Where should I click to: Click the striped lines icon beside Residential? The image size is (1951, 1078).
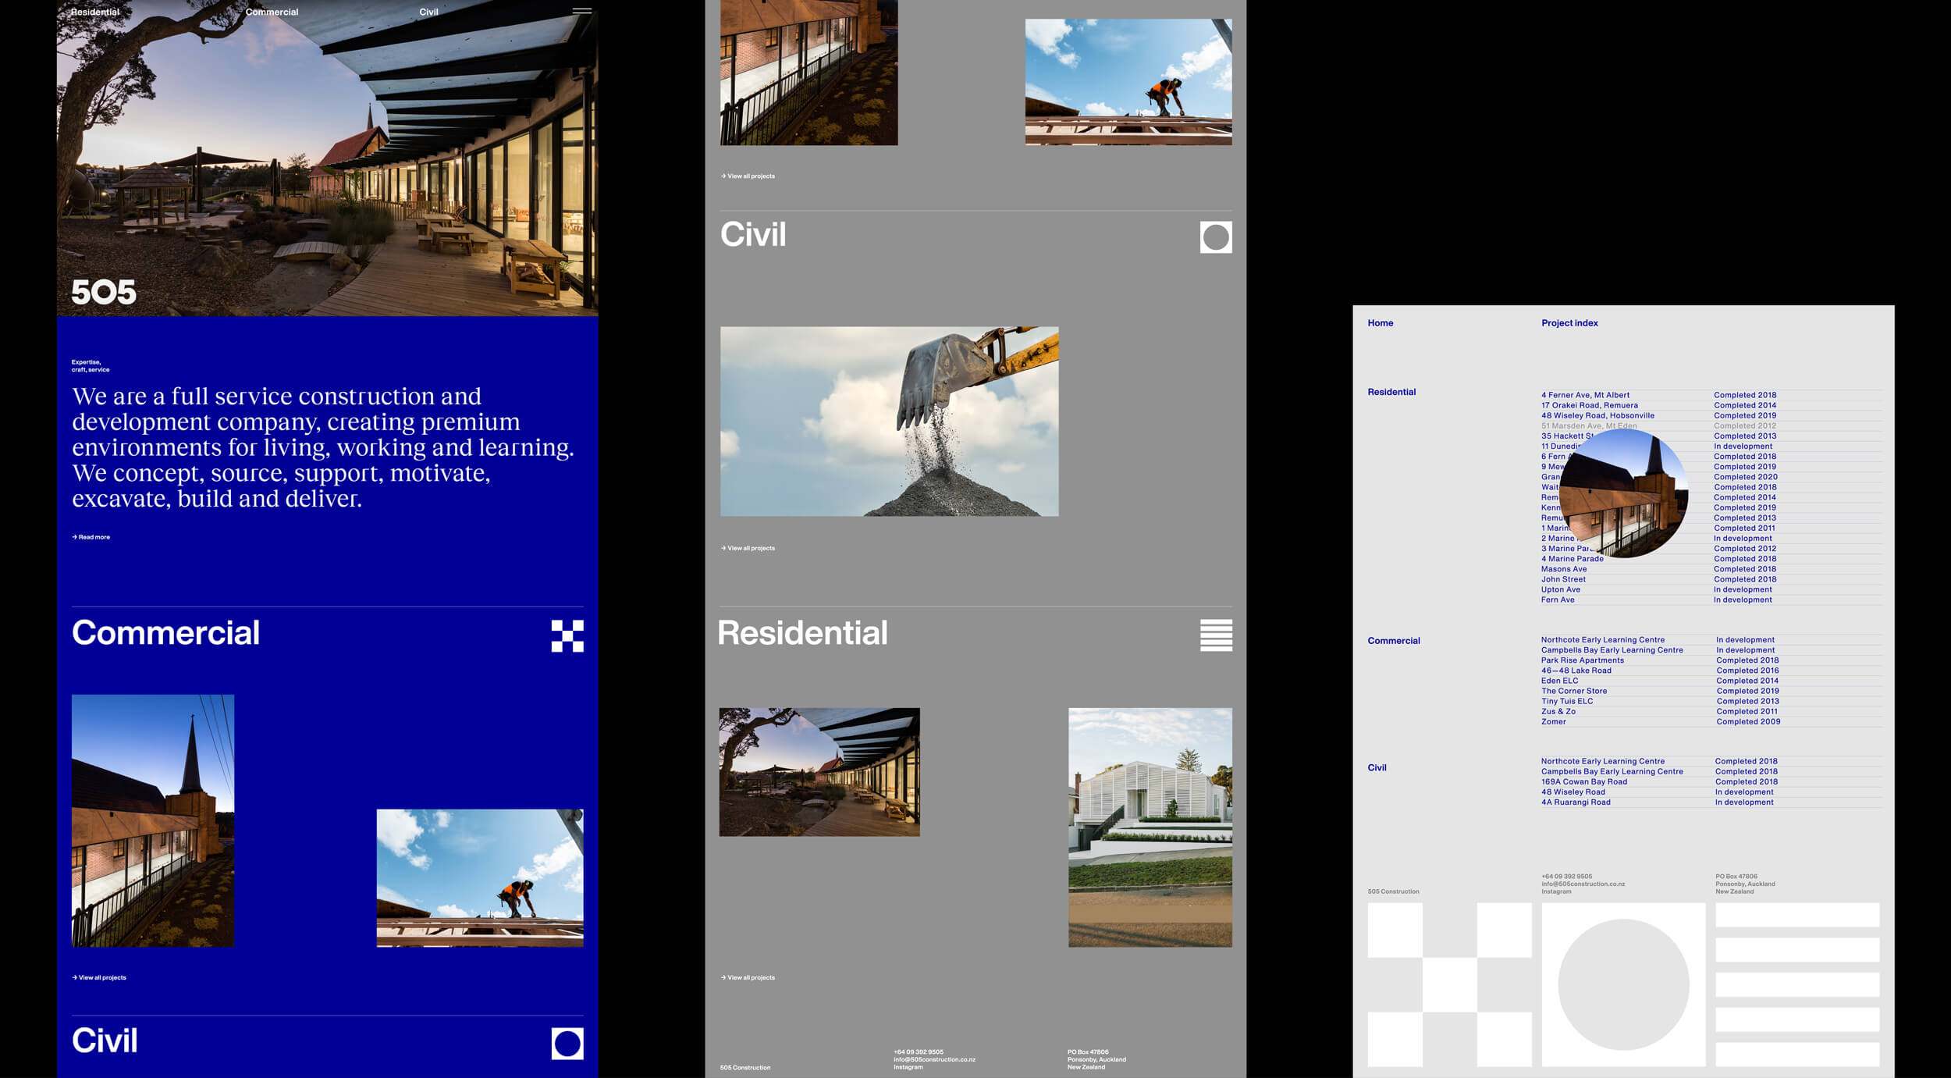[1215, 635]
